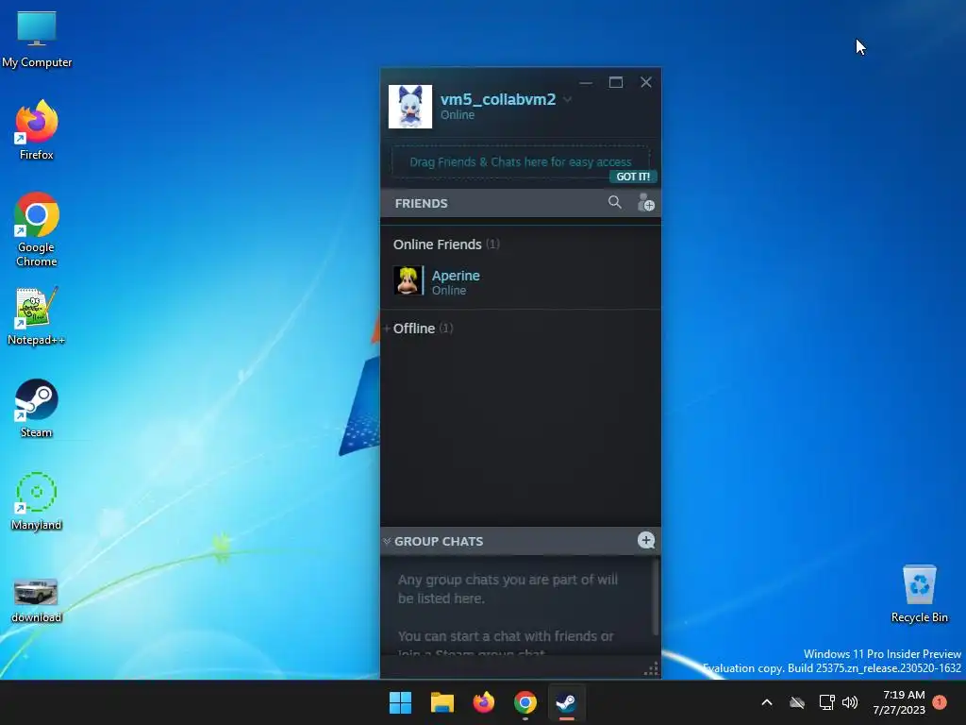Click Aperine's avatar picture
The width and height of the screenshot is (966, 725).
tap(408, 280)
